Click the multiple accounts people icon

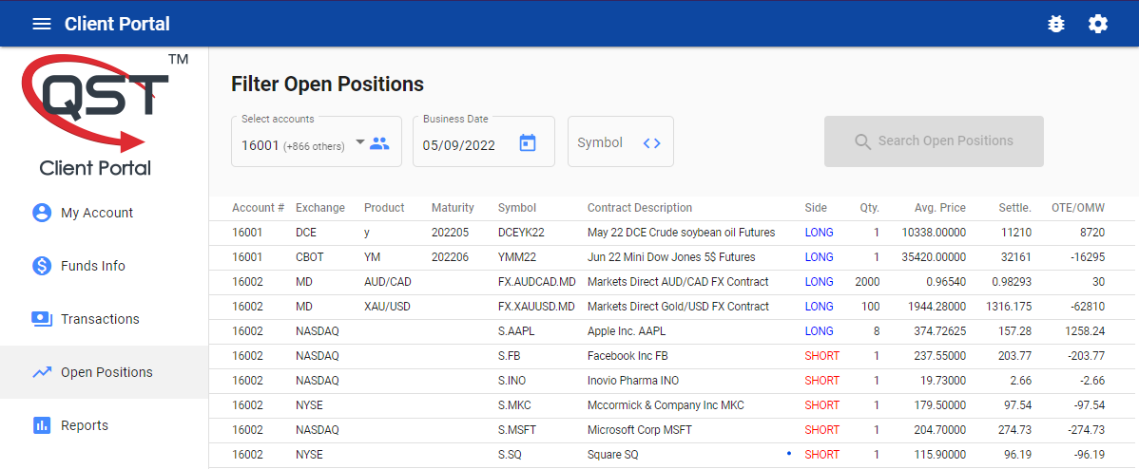379,142
